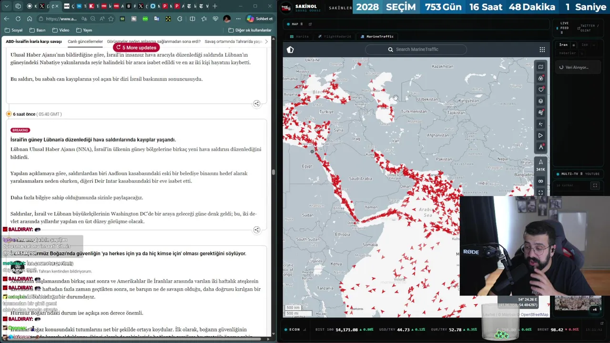Open the OpenStreetMap attribution link
The height and width of the screenshot is (343, 610).
pyautogui.click(x=534, y=314)
